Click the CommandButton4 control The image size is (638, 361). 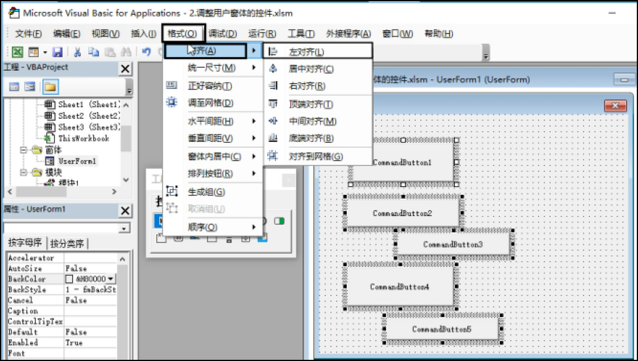[399, 287]
